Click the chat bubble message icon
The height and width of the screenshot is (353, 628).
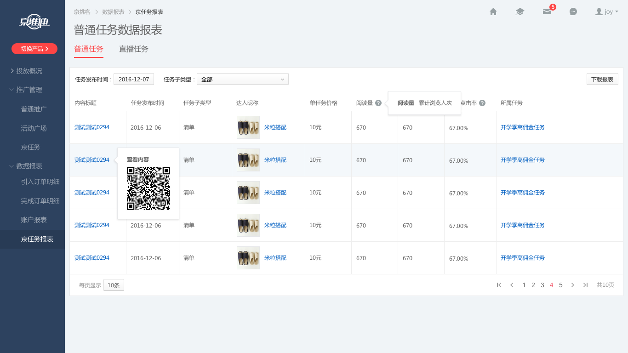pyautogui.click(x=573, y=12)
